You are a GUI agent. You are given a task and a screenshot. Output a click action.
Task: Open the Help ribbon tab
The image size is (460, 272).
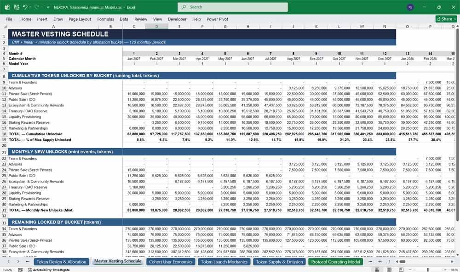click(196, 19)
